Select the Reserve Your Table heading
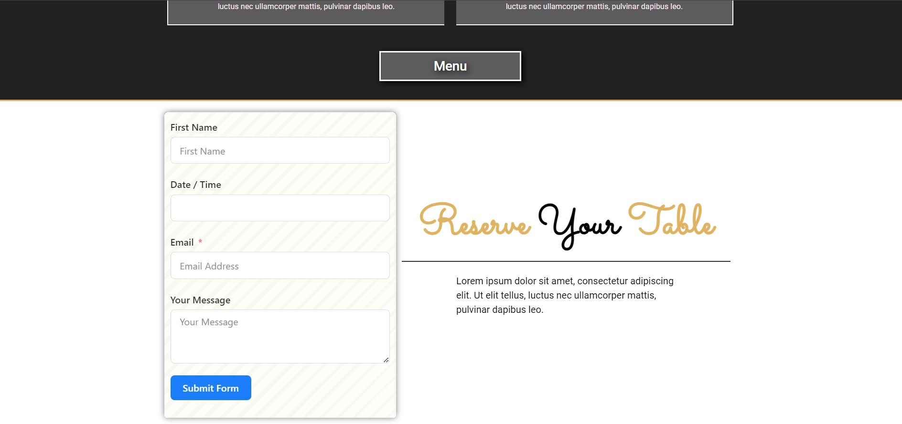Screen dimensions: 902x424 click(568, 225)
